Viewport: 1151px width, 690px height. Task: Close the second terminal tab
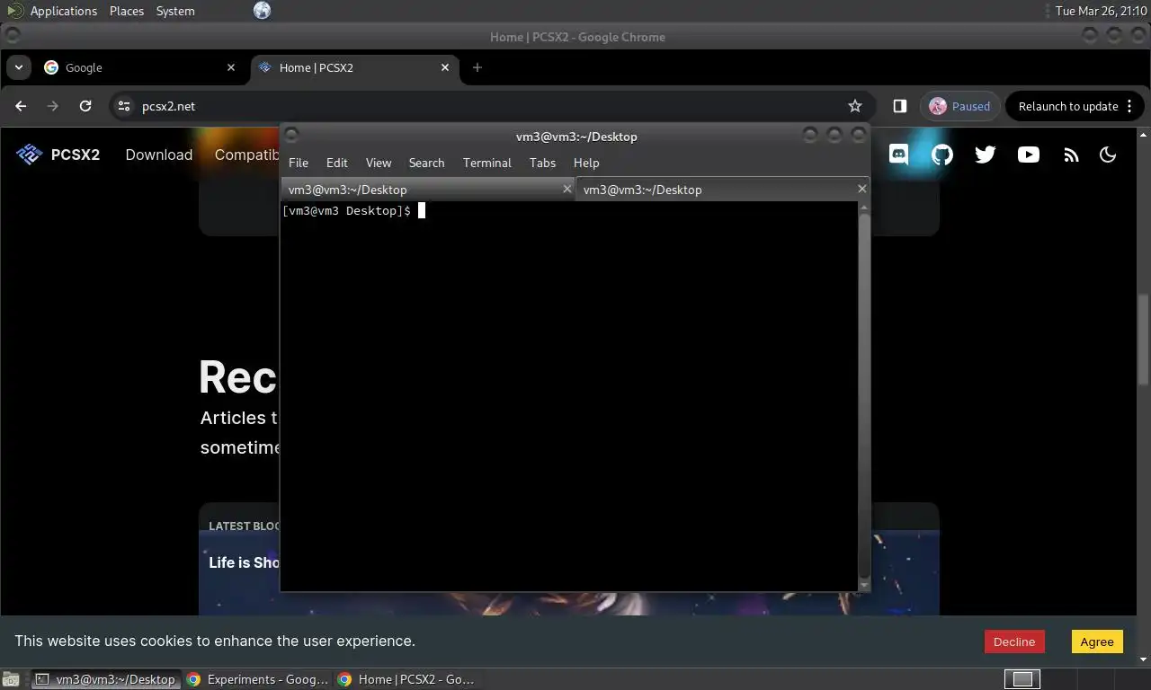point(862,189)
